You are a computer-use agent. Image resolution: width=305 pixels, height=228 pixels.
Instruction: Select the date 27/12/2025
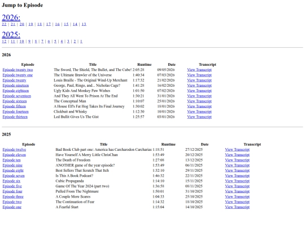(194, 150)
